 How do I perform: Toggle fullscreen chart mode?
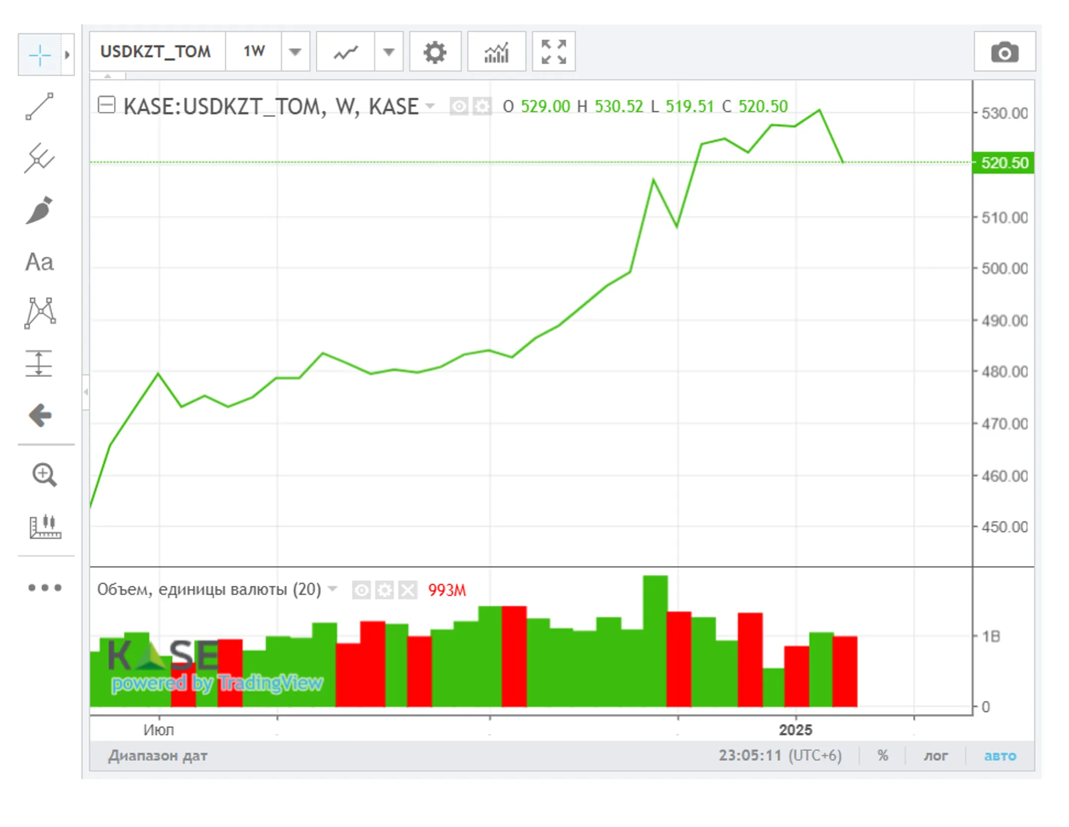[x=553, y=52]
